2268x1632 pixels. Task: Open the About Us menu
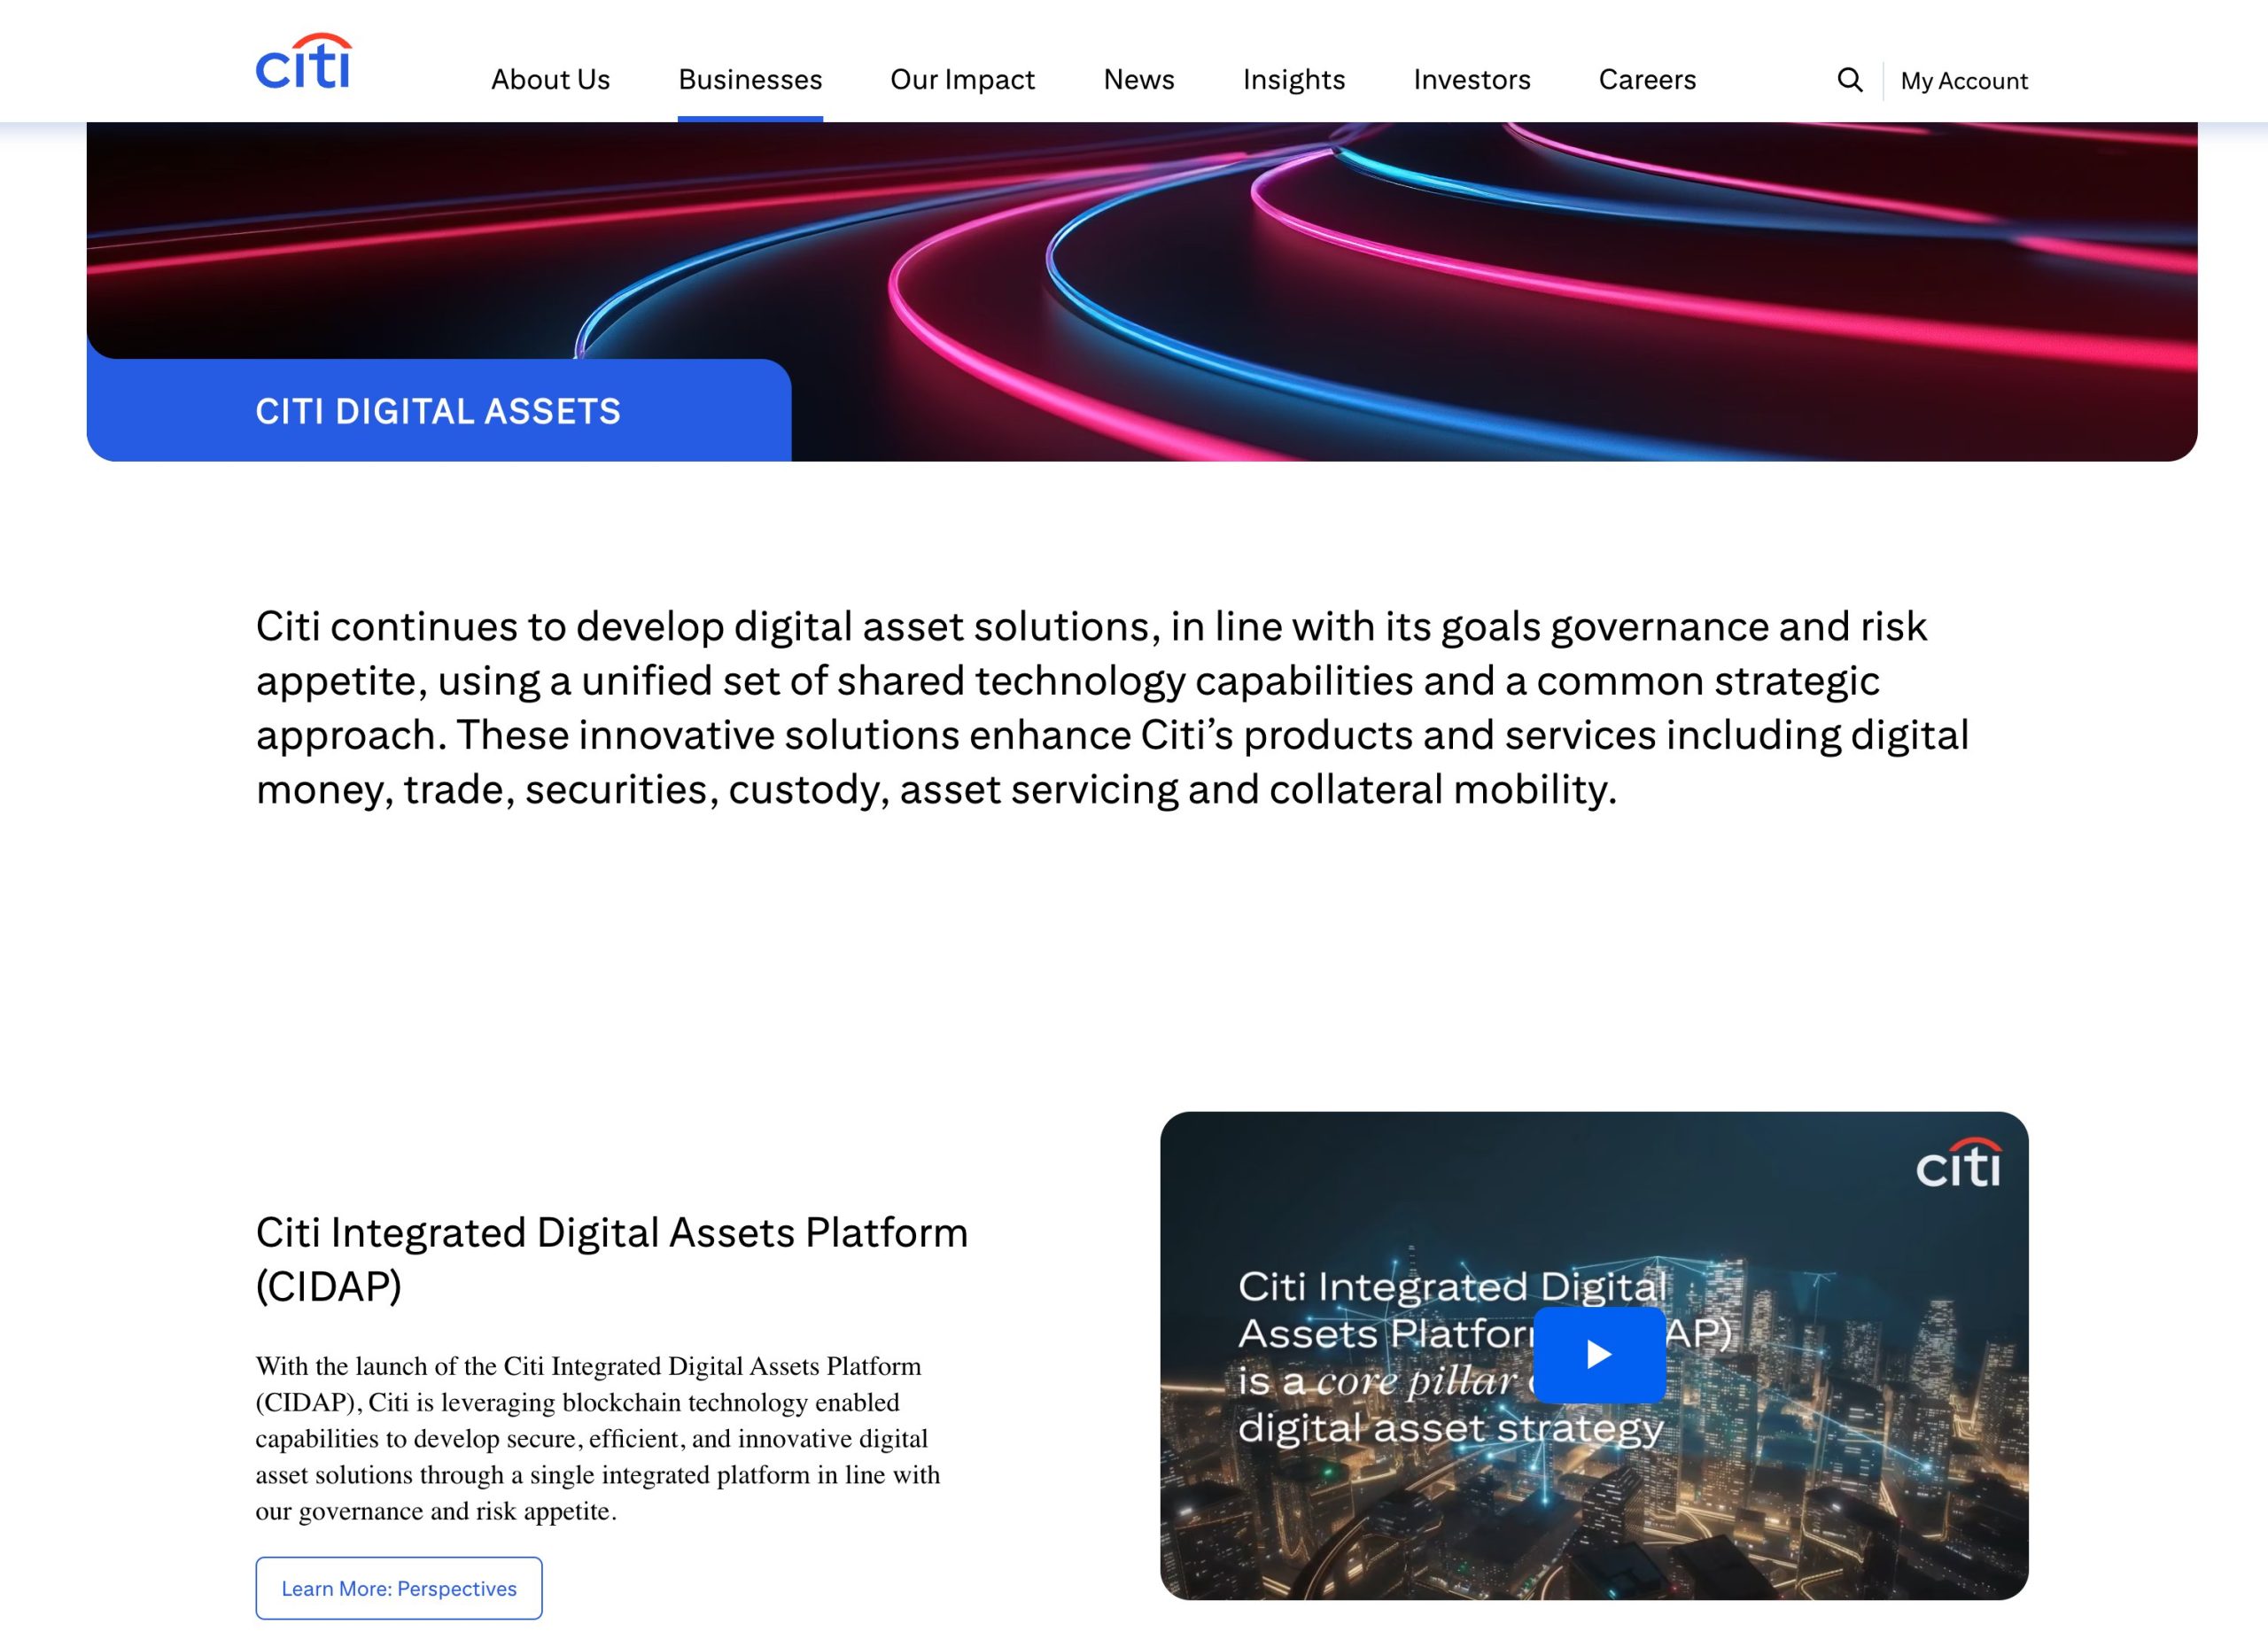550,80
